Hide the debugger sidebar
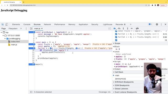The height and width of the screenshot is (94, 168). pyautogui.click(x=110, y=28)
